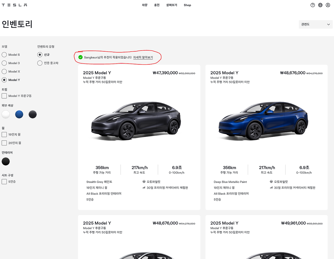Open the 충전 menu
334x259 pixels.
[157, 5]
